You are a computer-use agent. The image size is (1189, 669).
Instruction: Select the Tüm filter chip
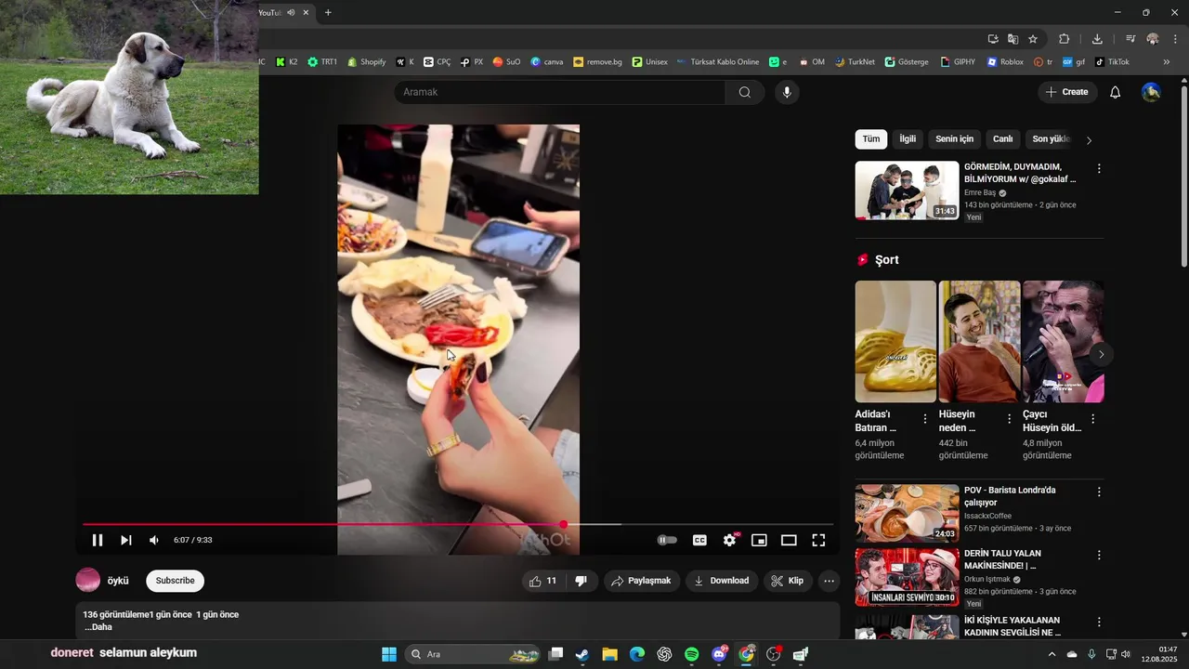tap(871, 139)
